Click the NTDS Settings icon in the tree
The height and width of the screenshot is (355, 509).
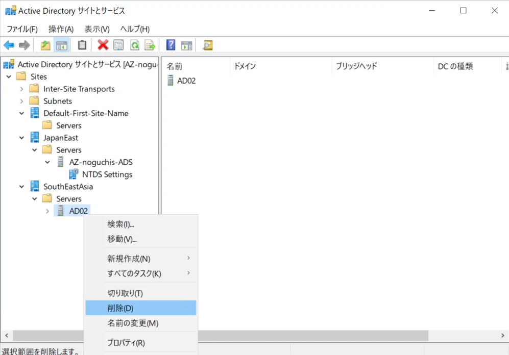pyautogui.click(x=74, y=174)
